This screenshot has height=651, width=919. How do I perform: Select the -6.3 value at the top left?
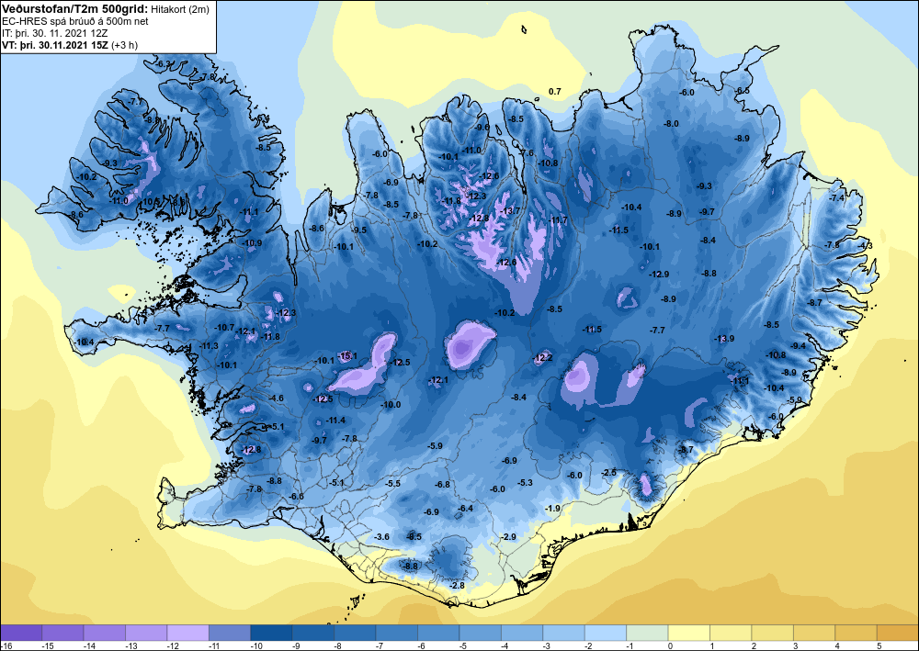163,63
